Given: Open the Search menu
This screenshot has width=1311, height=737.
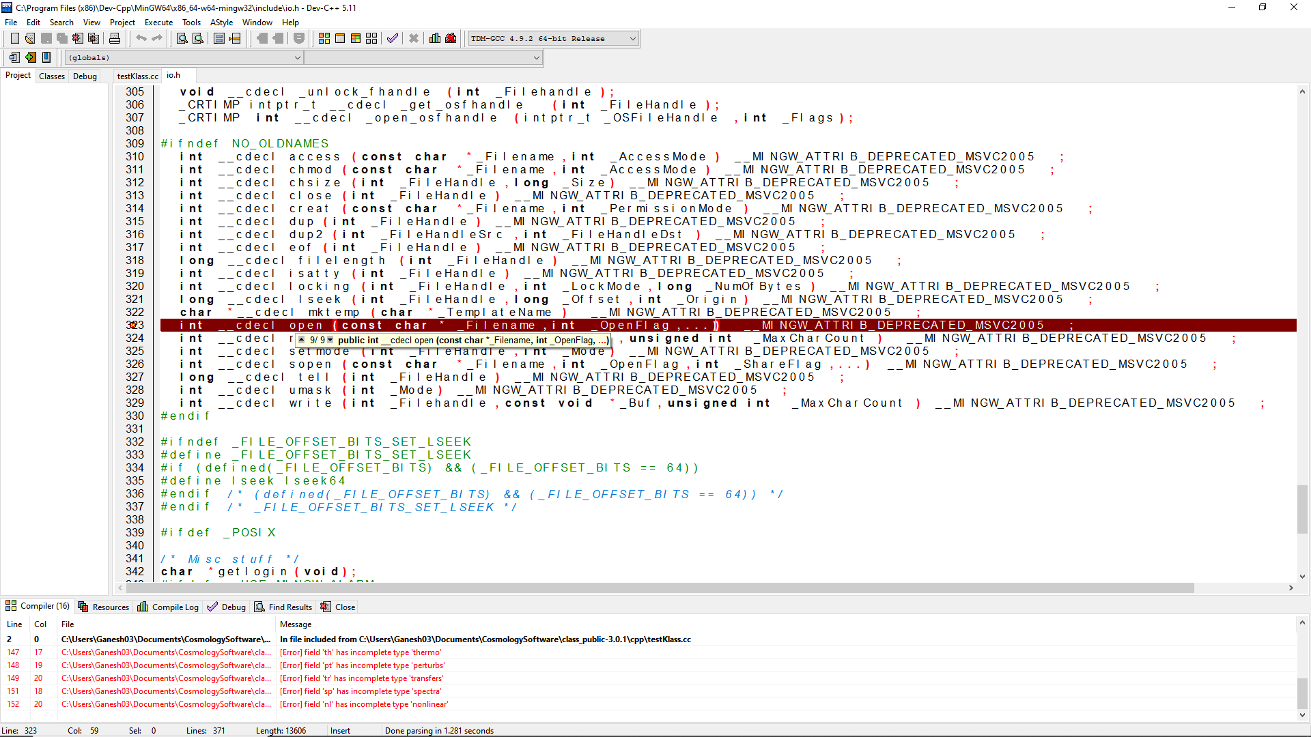Looking at the screenshot, I should coord(61,22).
